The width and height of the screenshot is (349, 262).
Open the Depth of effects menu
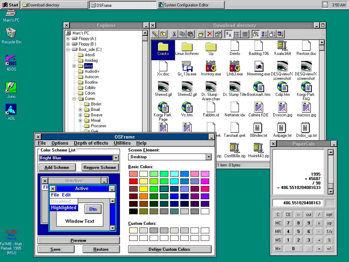pyautogui.click(x=91, y=143)
